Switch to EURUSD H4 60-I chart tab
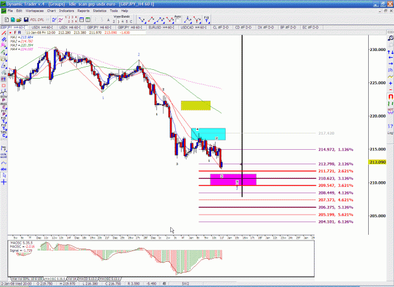 161,27
